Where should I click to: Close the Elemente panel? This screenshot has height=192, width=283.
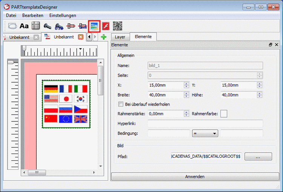click(277, 45)
